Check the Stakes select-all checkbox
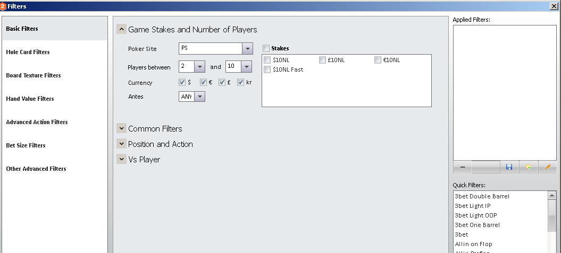 pyautogui.click(x=266, y=48)
